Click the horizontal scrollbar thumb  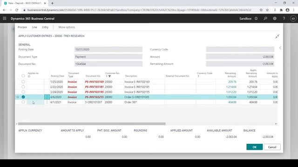[92, 124]
